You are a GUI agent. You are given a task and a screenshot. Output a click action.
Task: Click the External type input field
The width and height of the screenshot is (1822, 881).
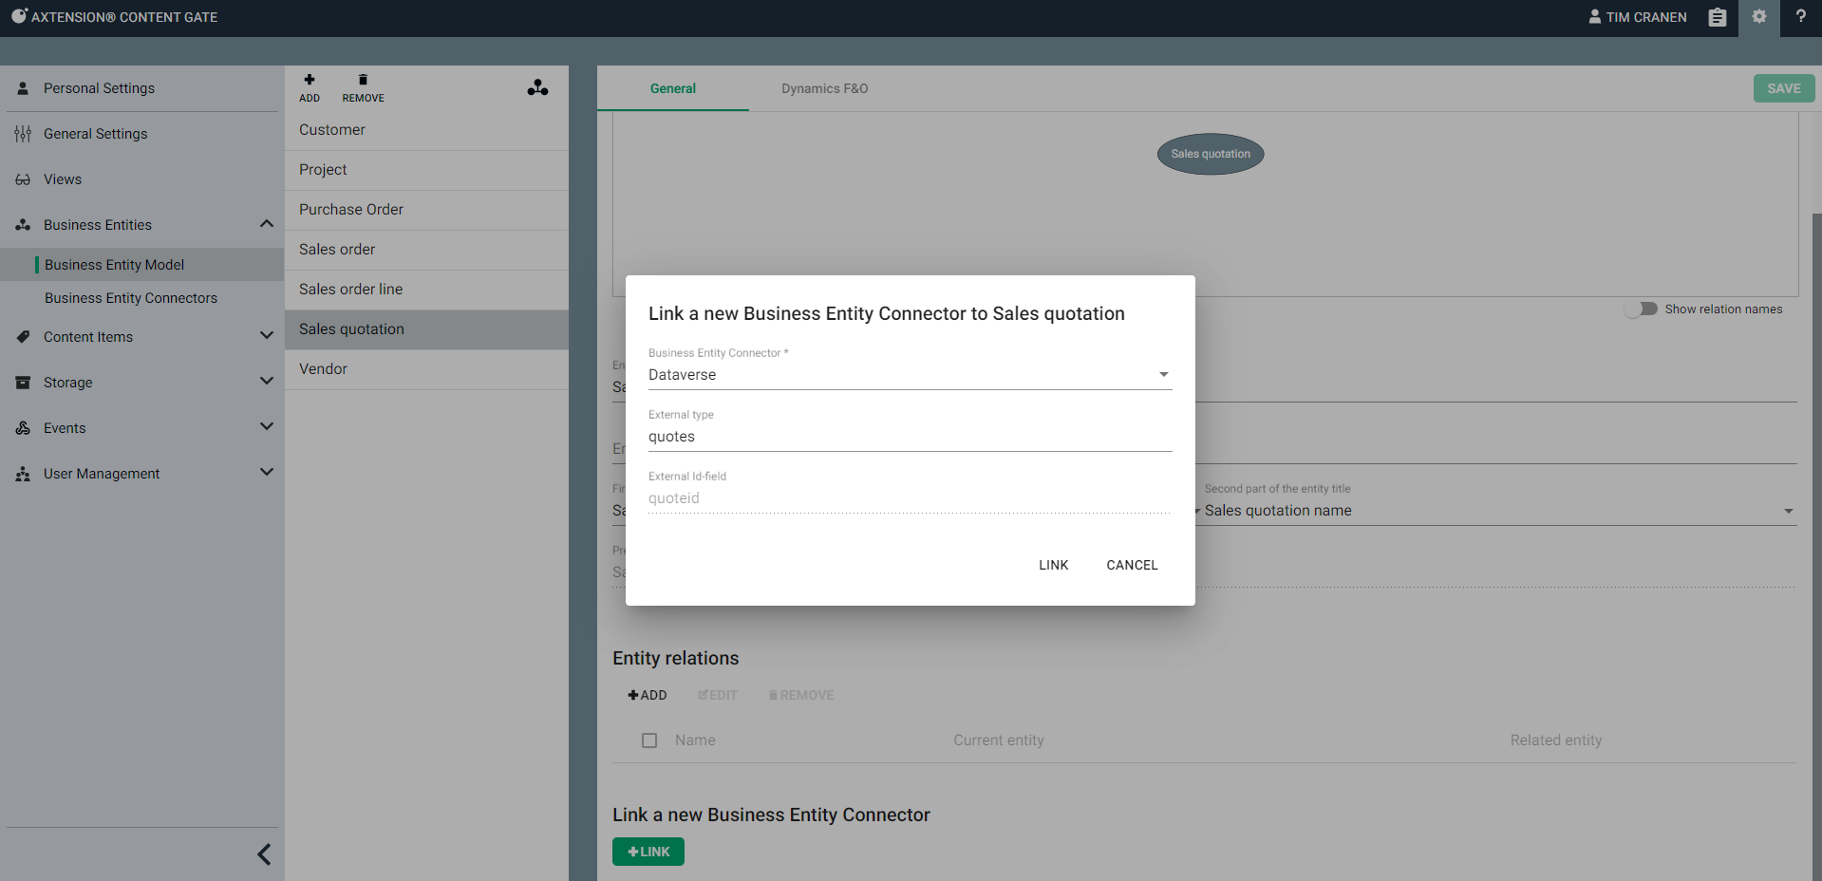click(x=910, y=437)
